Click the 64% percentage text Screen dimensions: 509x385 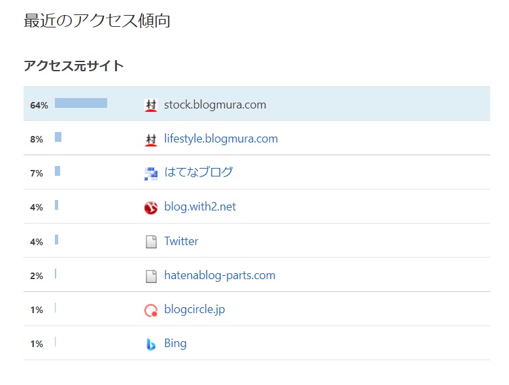[x=39, y=105]
